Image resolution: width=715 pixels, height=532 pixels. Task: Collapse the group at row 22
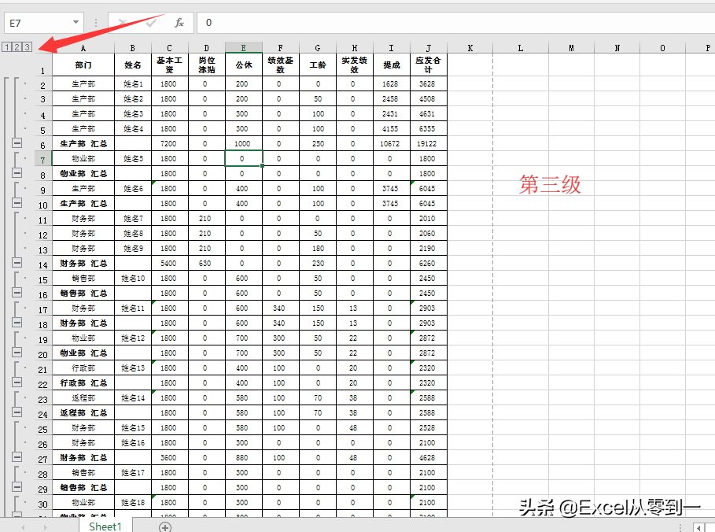click(x=17, y=382)
